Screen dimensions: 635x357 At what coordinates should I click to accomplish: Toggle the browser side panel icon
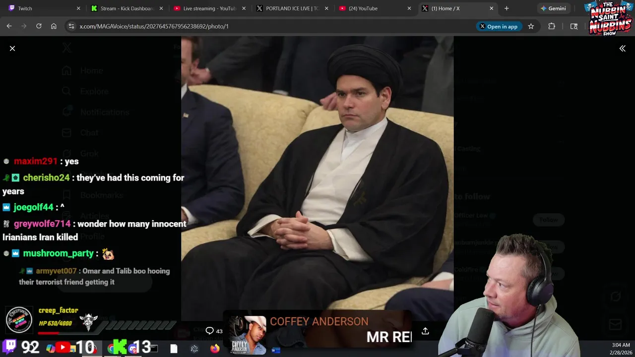(x=574, y=26)
